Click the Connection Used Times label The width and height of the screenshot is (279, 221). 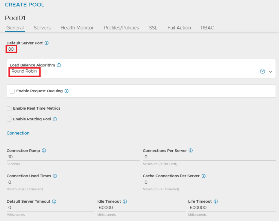pyautogui.click(x=29, y=176)
